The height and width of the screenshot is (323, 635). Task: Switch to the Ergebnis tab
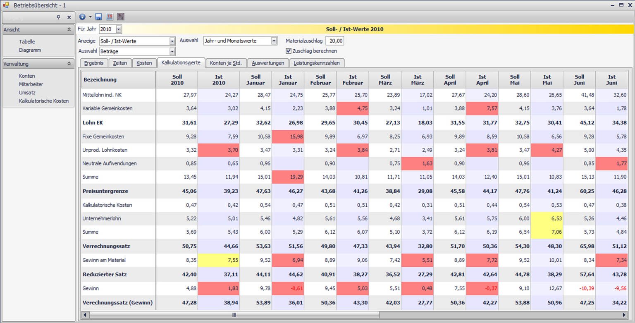94,63
